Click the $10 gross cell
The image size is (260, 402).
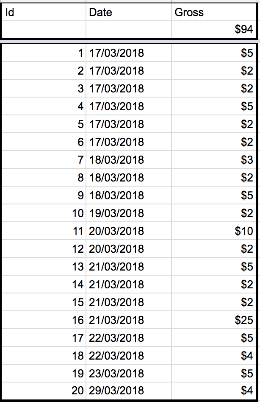tap(213, 231)
